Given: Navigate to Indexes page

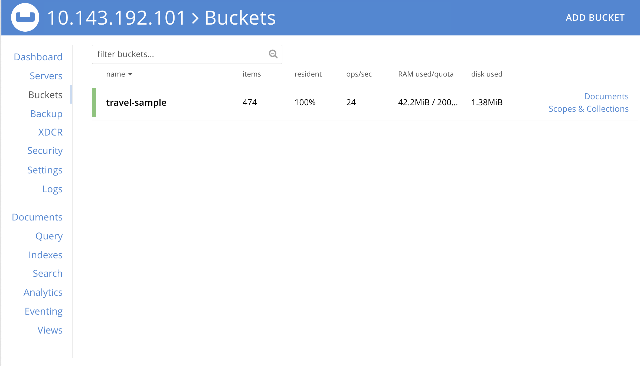Looking at the screenshot, I should tap(45, 255).
